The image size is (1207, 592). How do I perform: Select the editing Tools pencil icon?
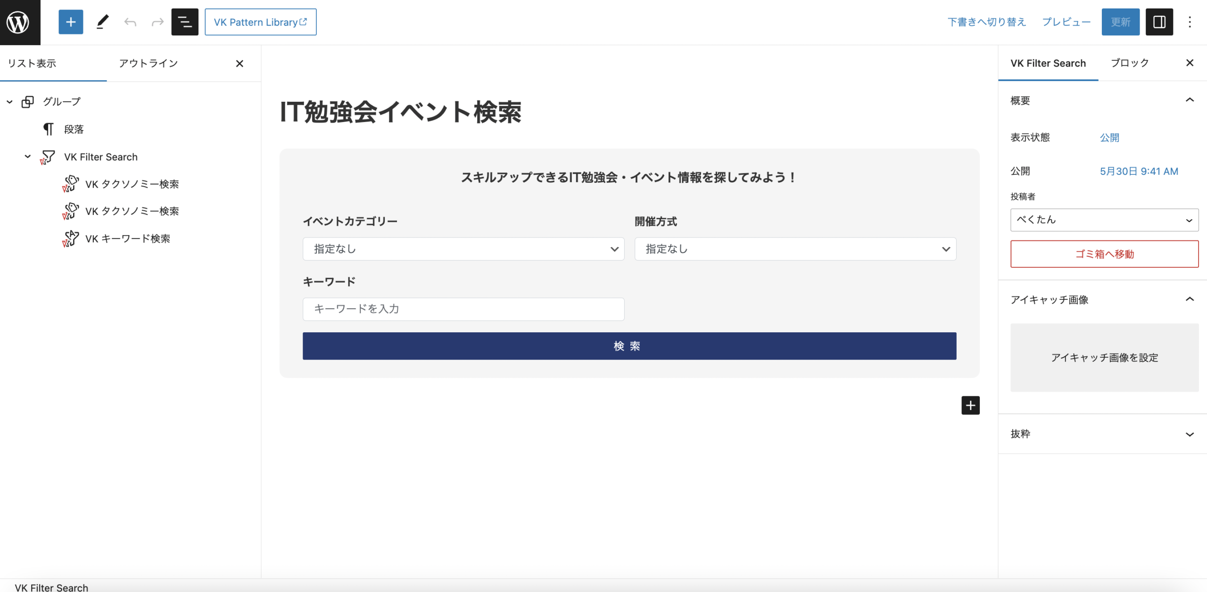point(103,22)
